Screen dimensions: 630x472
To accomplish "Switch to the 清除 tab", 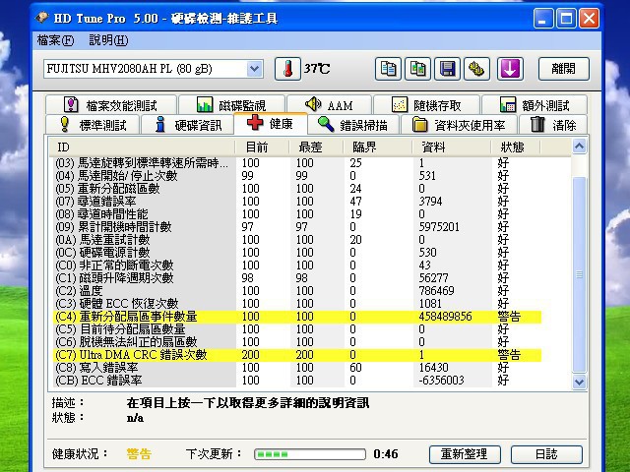I will [553, 125].
